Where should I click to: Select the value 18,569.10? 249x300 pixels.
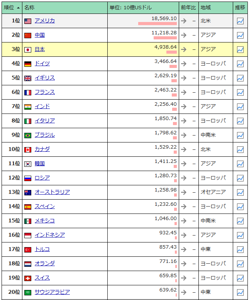pyautogui.click(x=164, y=19)
